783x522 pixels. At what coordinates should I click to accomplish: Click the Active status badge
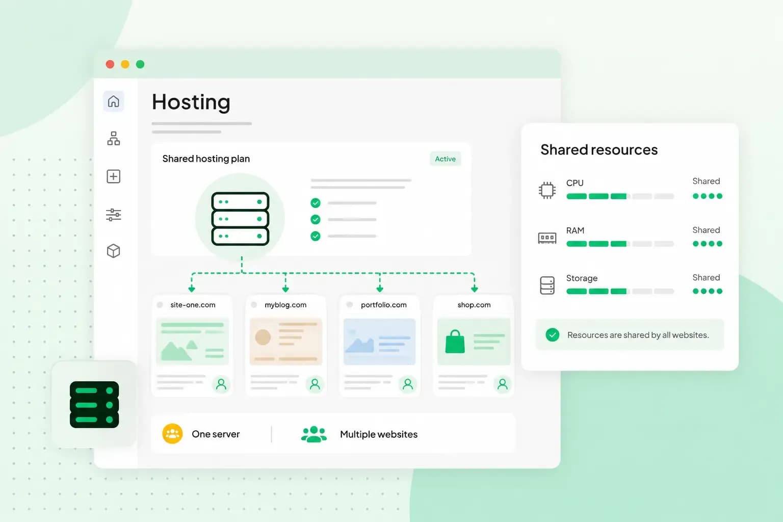click(445, 159)
